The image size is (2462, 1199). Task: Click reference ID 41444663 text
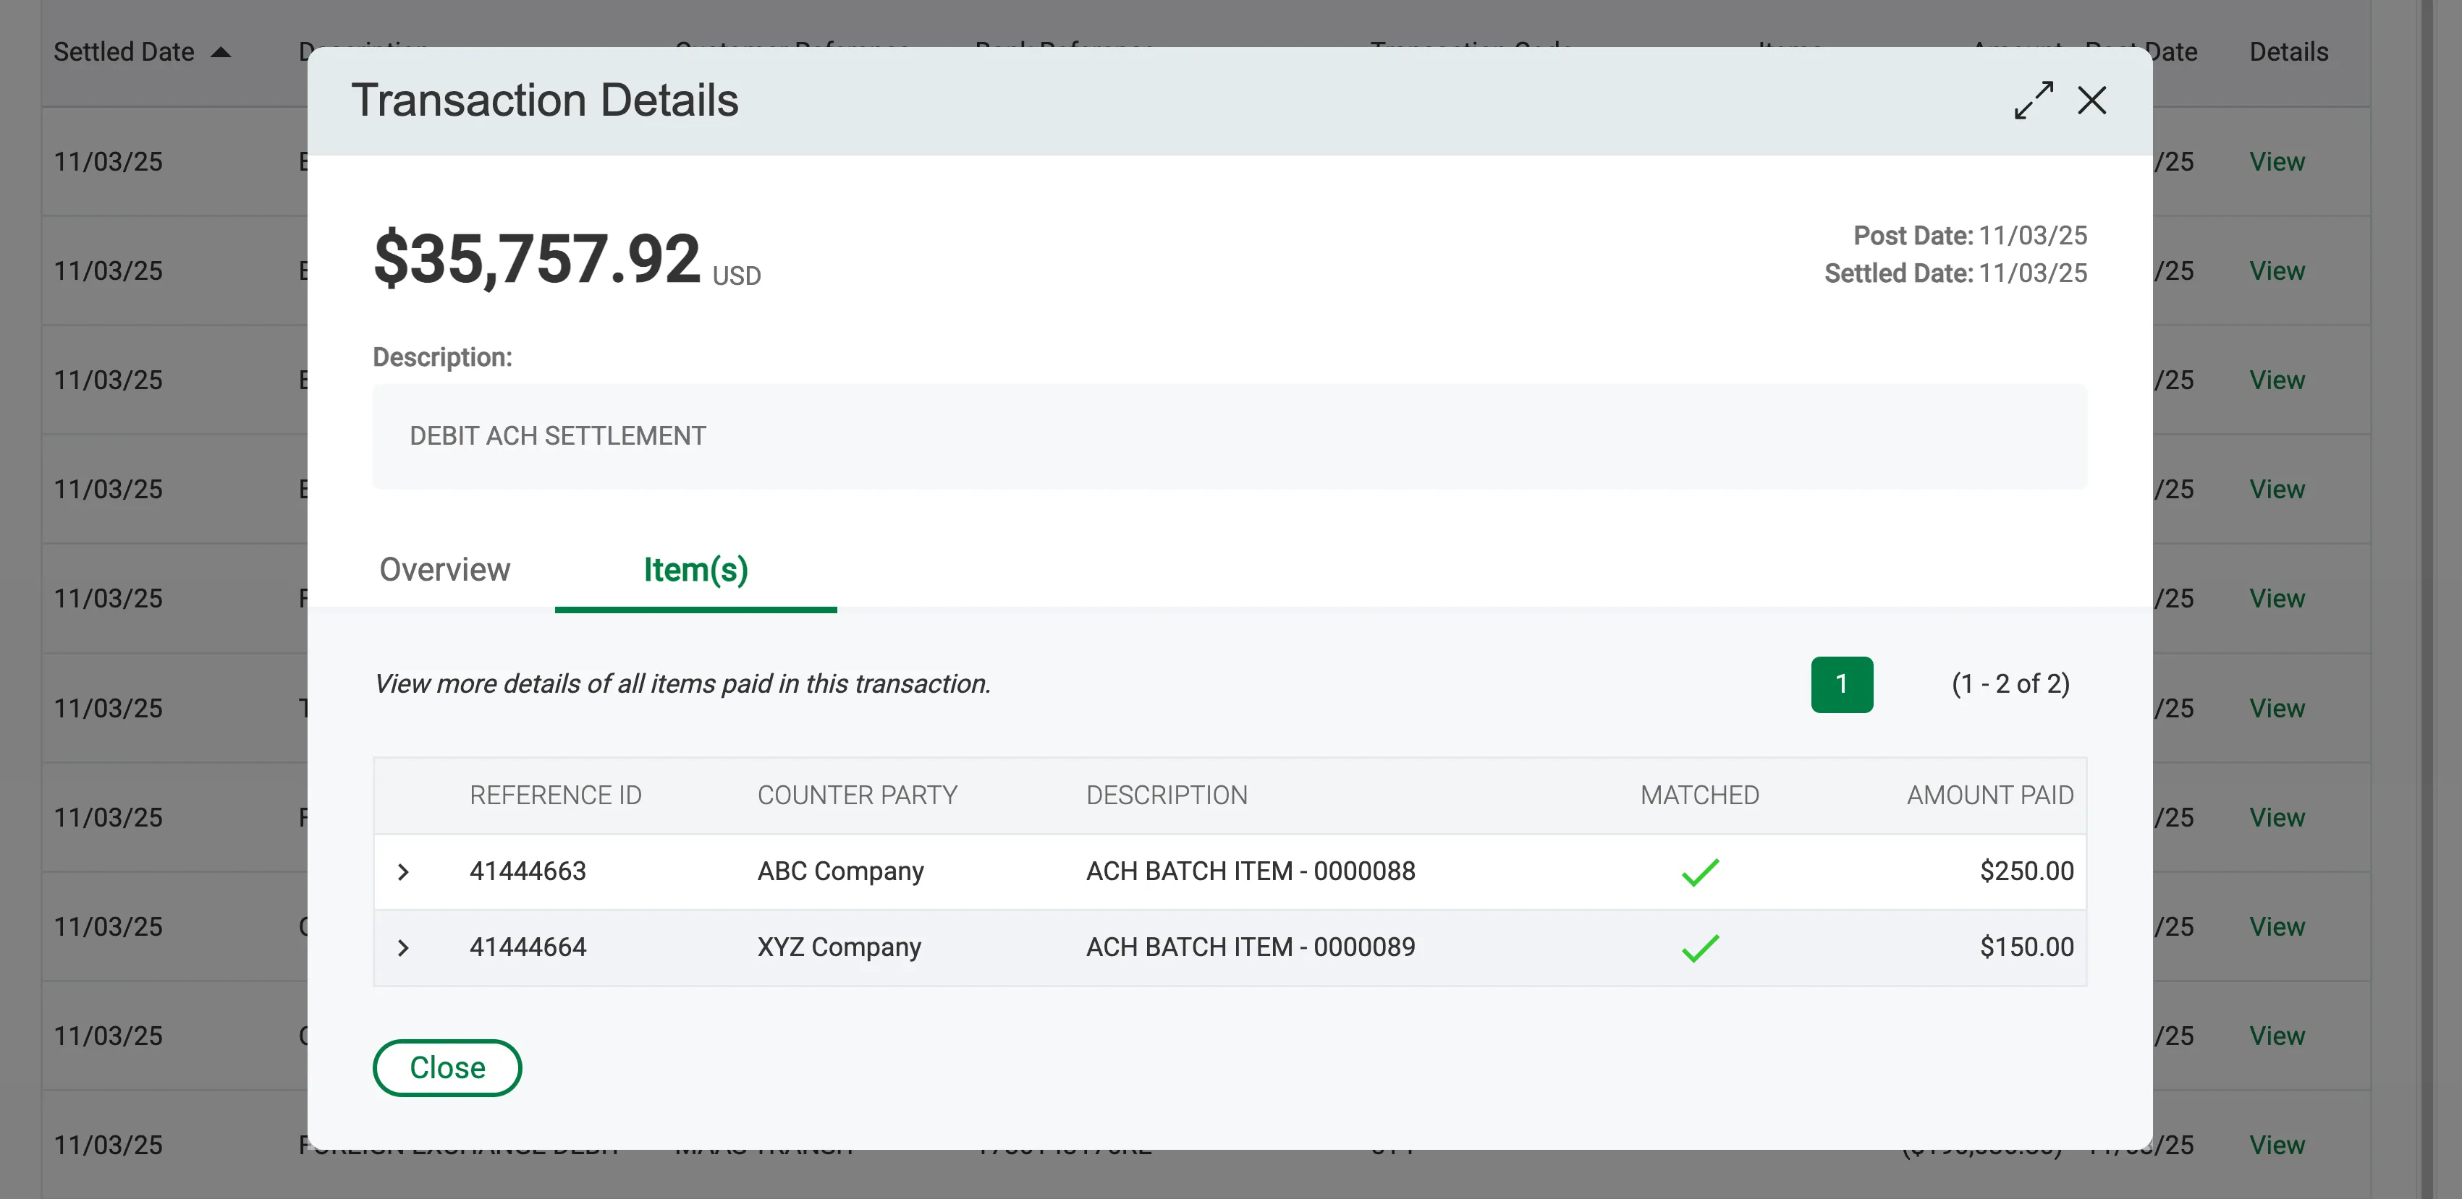[x=528, y=871]
